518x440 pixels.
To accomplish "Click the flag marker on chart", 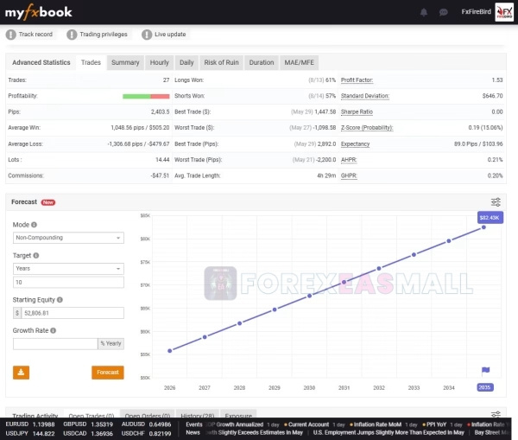I will tap(484, 371).
